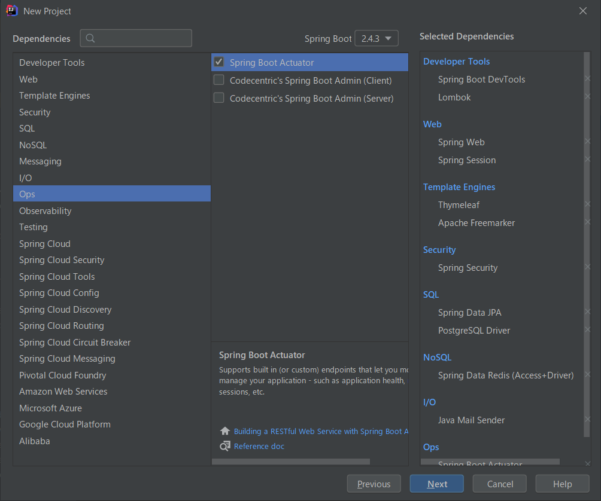Close the New Project dialog
The image size is (601, 501).
coord(582,11)
